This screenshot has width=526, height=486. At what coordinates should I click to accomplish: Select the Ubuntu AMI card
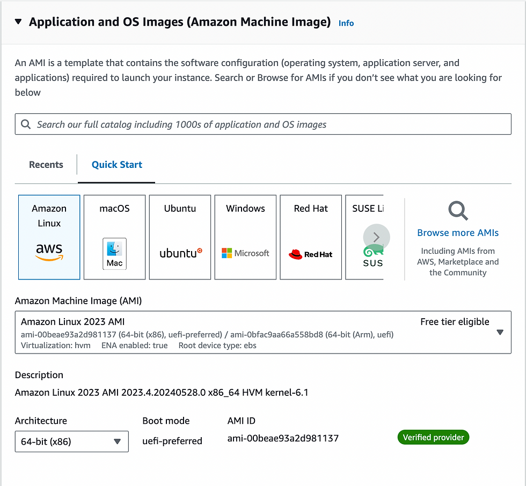pyautogui.click(x=180, y=237)
